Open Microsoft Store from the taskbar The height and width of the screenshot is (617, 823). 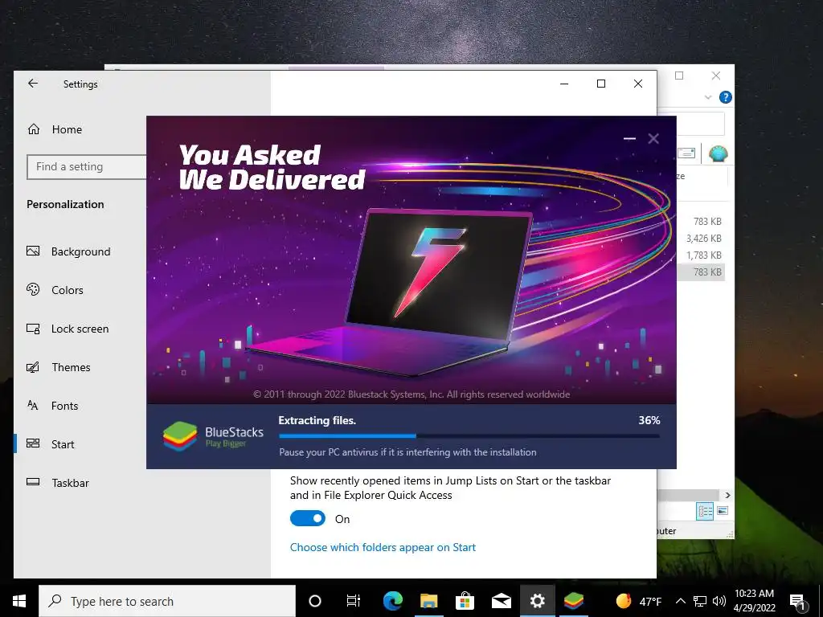[x=465, y=601]
